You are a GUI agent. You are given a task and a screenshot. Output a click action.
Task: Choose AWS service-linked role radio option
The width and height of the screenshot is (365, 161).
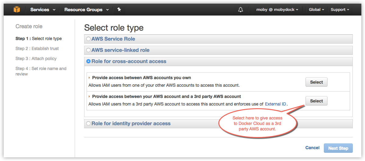click(x=88, y=50)
